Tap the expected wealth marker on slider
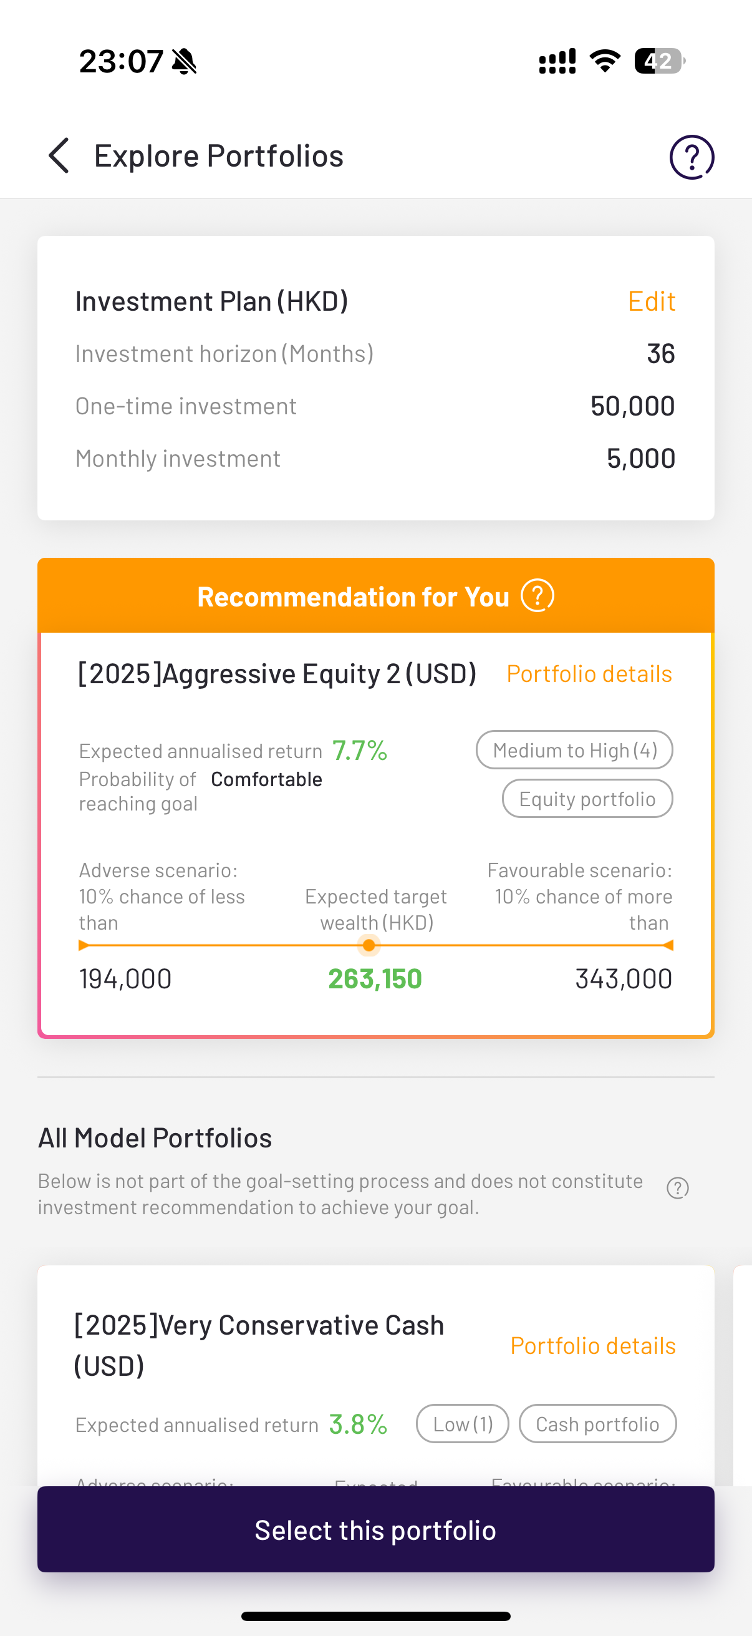The height and width of the screenshot is (1636, 752). click(369, 945)
